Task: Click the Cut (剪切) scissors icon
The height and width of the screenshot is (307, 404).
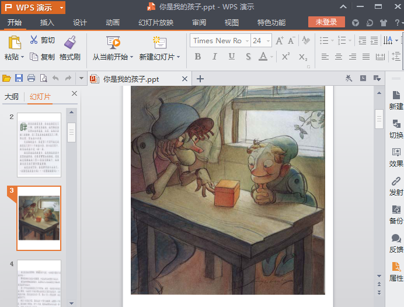Action: tap(34, 40)
